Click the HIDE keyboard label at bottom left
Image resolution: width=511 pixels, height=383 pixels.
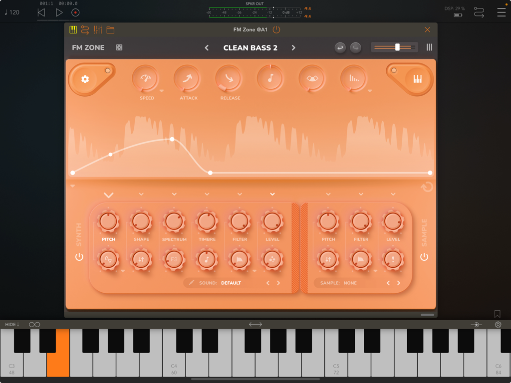[x=10, y=324]
